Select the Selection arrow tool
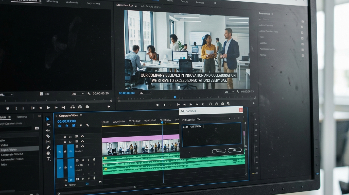Screen dimensions: 349x195 click(x=48, y=119)
